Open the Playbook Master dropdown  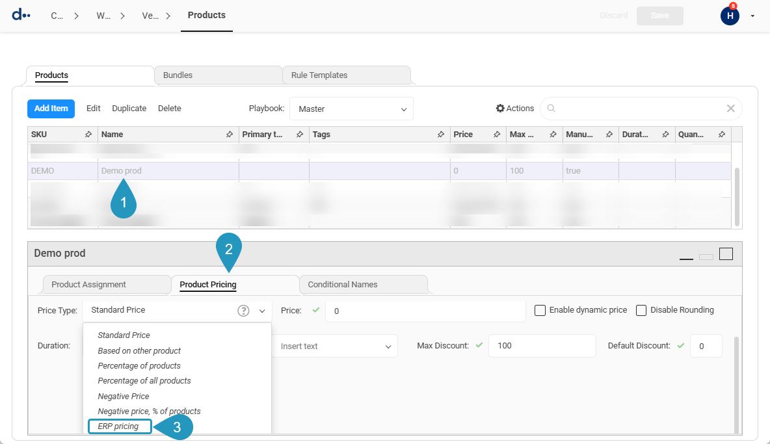[x=352, y=109]
